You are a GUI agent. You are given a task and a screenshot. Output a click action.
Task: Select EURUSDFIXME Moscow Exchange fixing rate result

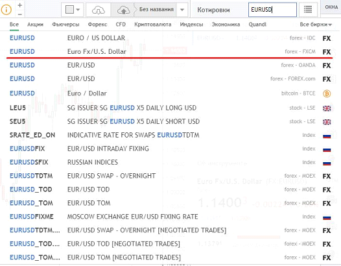coord(170,217)
